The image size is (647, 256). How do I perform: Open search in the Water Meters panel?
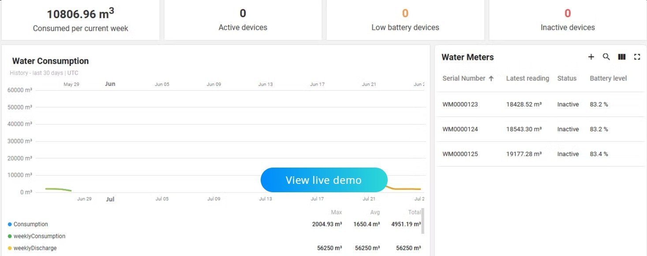click(606, 57)
